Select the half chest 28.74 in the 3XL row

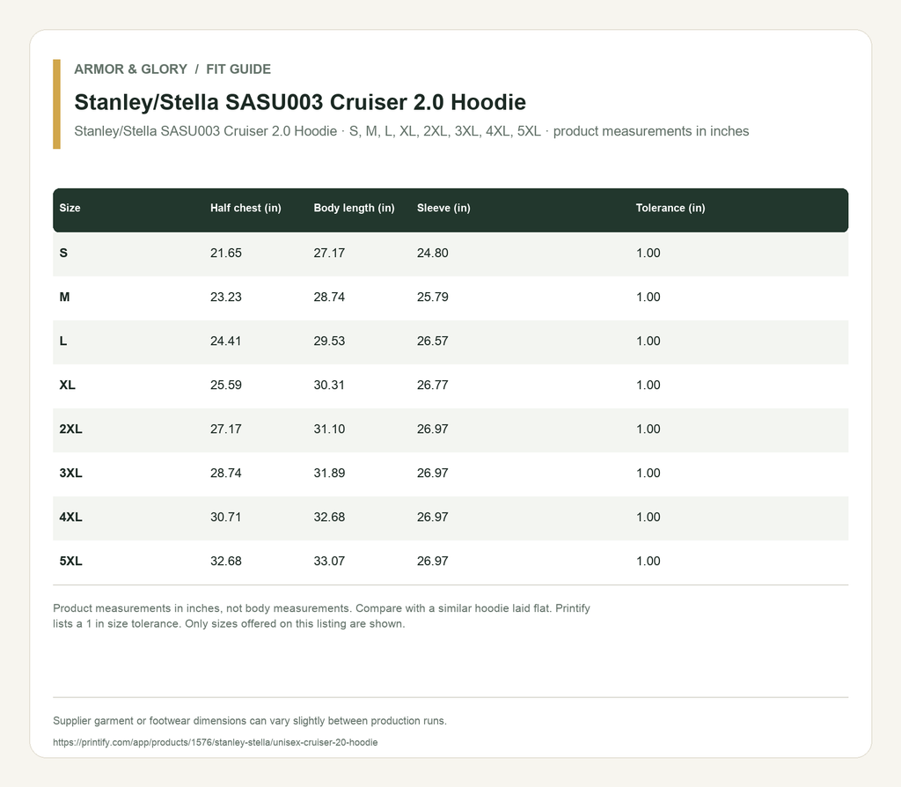226,473
